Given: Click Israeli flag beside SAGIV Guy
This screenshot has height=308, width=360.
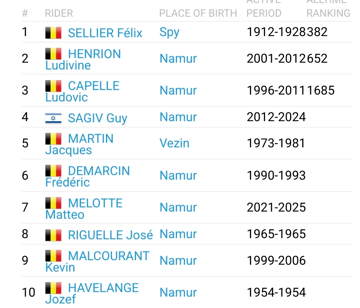Looking at the screenshot, I should pyautogui.click(x=53, y=118).
